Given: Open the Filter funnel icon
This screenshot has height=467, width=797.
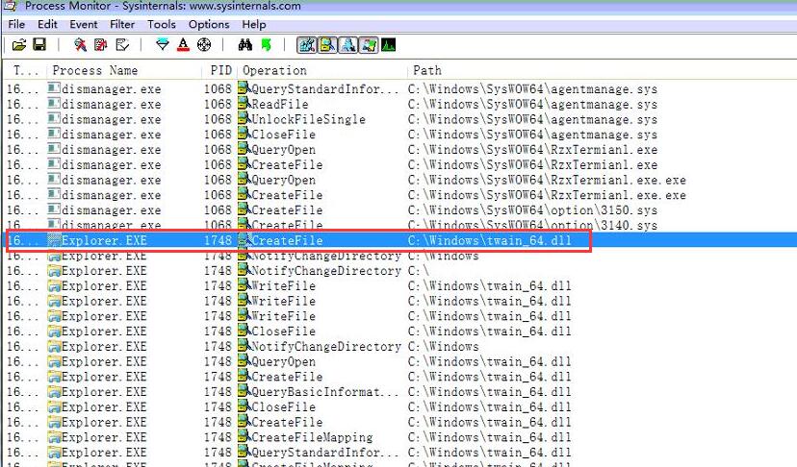Looking at the screenshot, I should click(x=162, y=45).
